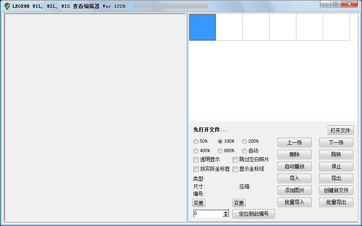
Task: Start 自动播放 auto play
Action: [x=294, y=167]
